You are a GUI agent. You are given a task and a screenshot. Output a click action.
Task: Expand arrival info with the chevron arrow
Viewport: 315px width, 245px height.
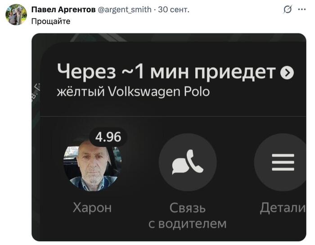point(287,73)
